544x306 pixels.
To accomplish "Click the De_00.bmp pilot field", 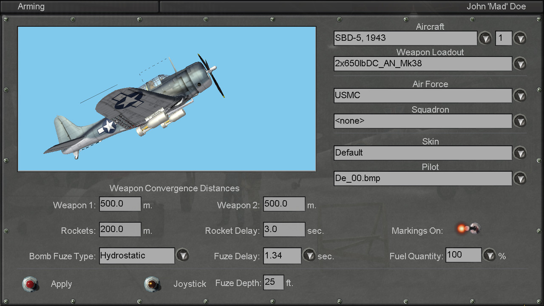I will (x=423, y=178).
